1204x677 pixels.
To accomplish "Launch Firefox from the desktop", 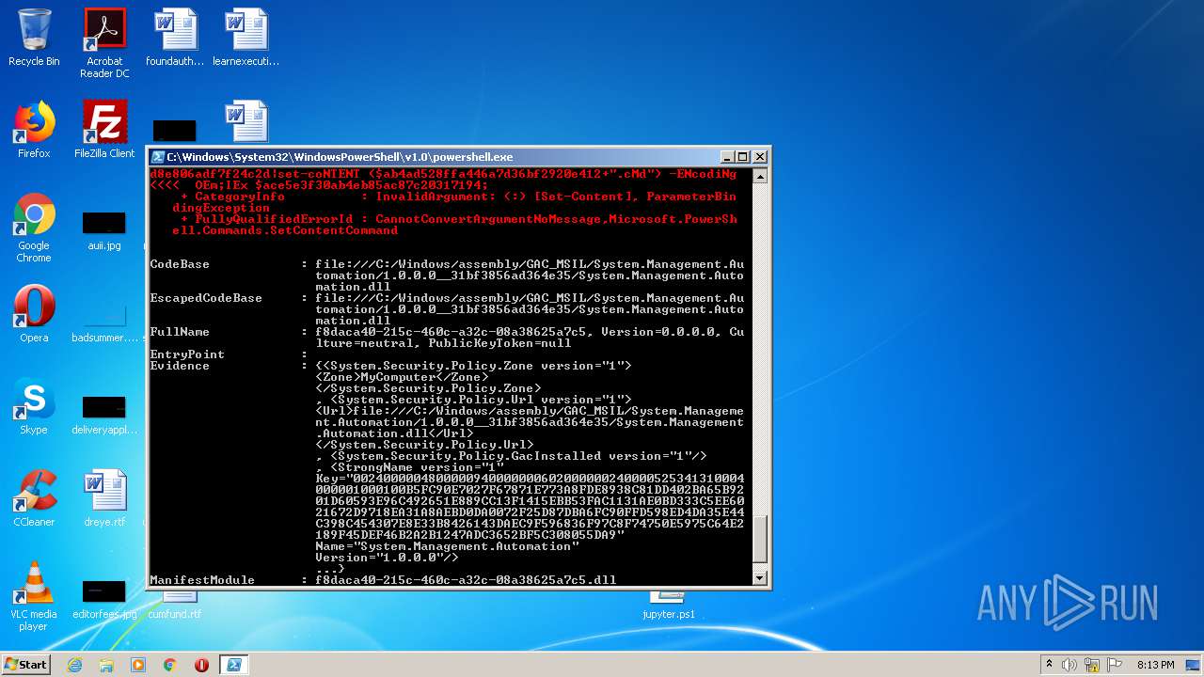I will [x=34, y=130].
